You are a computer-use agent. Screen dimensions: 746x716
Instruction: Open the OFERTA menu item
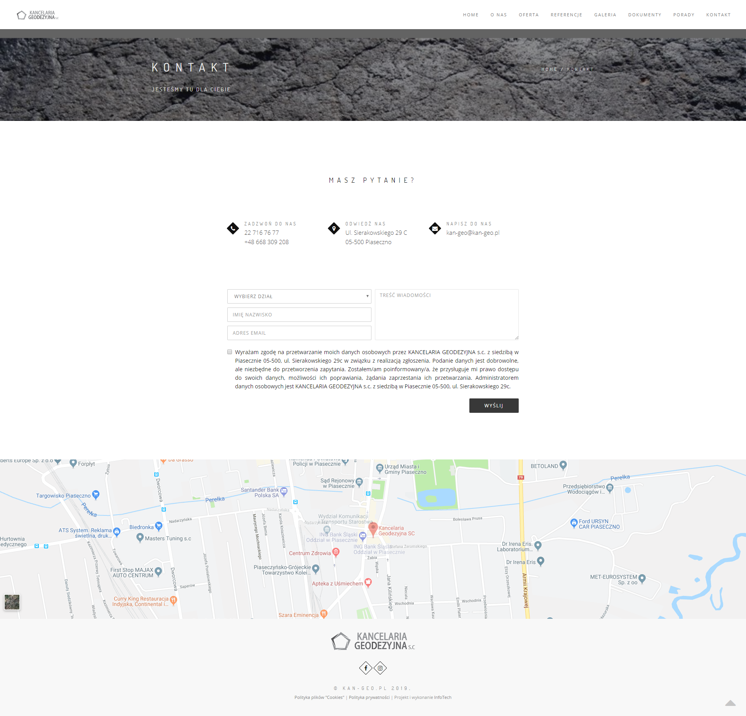tap(528, 15)
